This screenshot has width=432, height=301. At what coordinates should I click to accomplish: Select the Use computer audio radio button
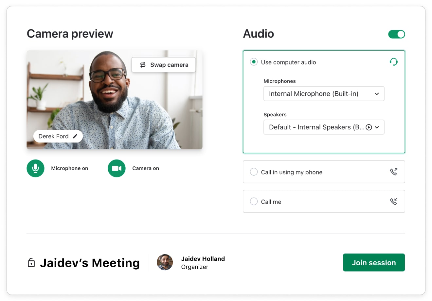pyautogui.click(x=254, y=62)
